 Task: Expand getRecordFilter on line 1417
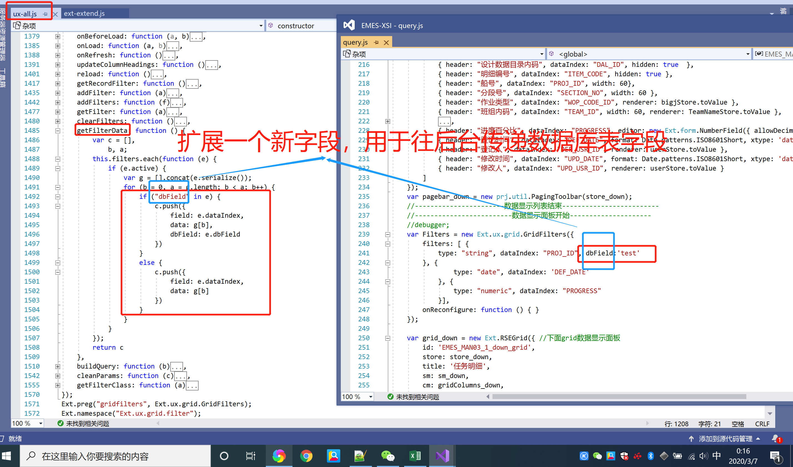point(58,84)
